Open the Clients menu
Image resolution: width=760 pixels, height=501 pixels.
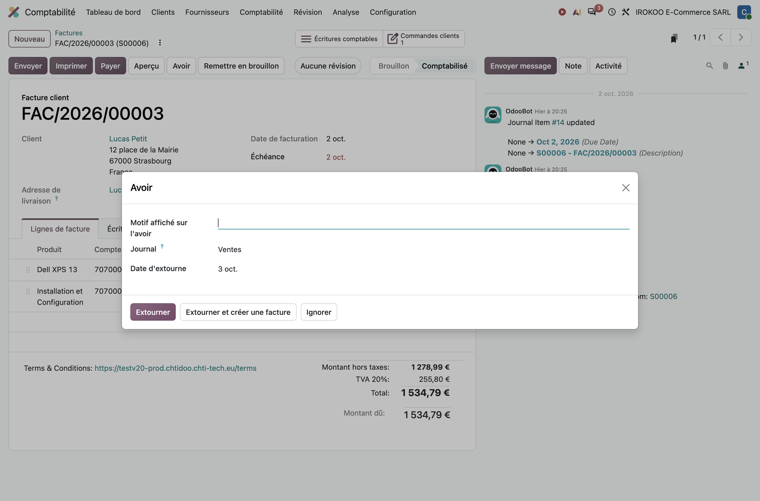pos(163,12)
